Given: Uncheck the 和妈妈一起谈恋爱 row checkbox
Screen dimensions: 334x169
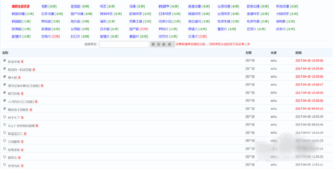Looking at the screenshot, I should click(4, 68).
